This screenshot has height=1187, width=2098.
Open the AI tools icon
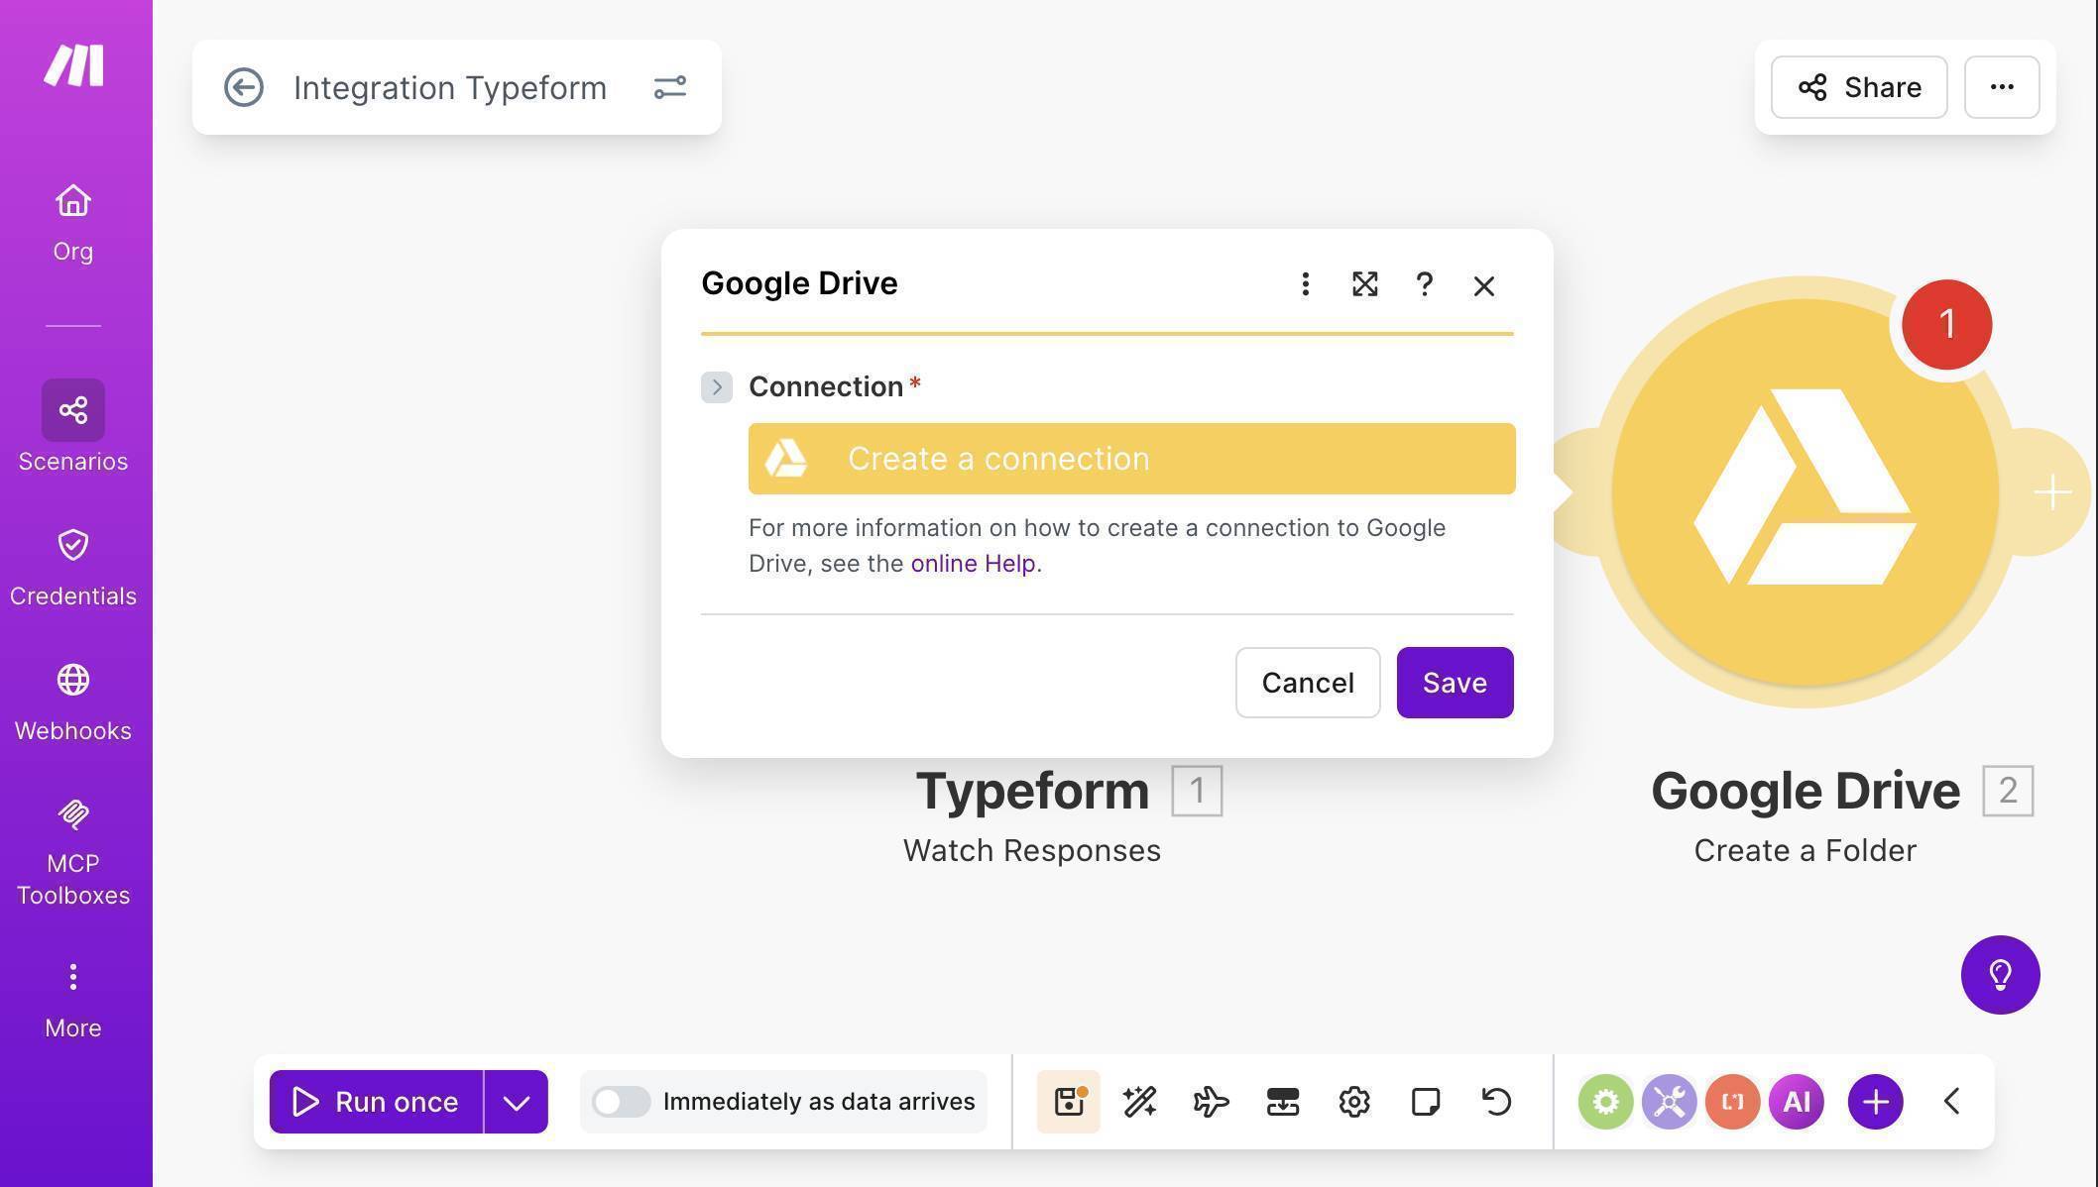click(1797, 1101)
